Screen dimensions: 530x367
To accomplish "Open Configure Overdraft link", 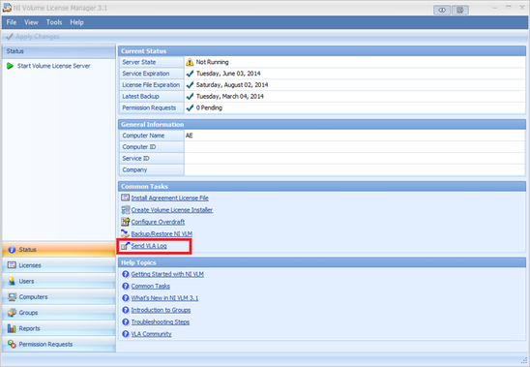I will pos(158,222).
